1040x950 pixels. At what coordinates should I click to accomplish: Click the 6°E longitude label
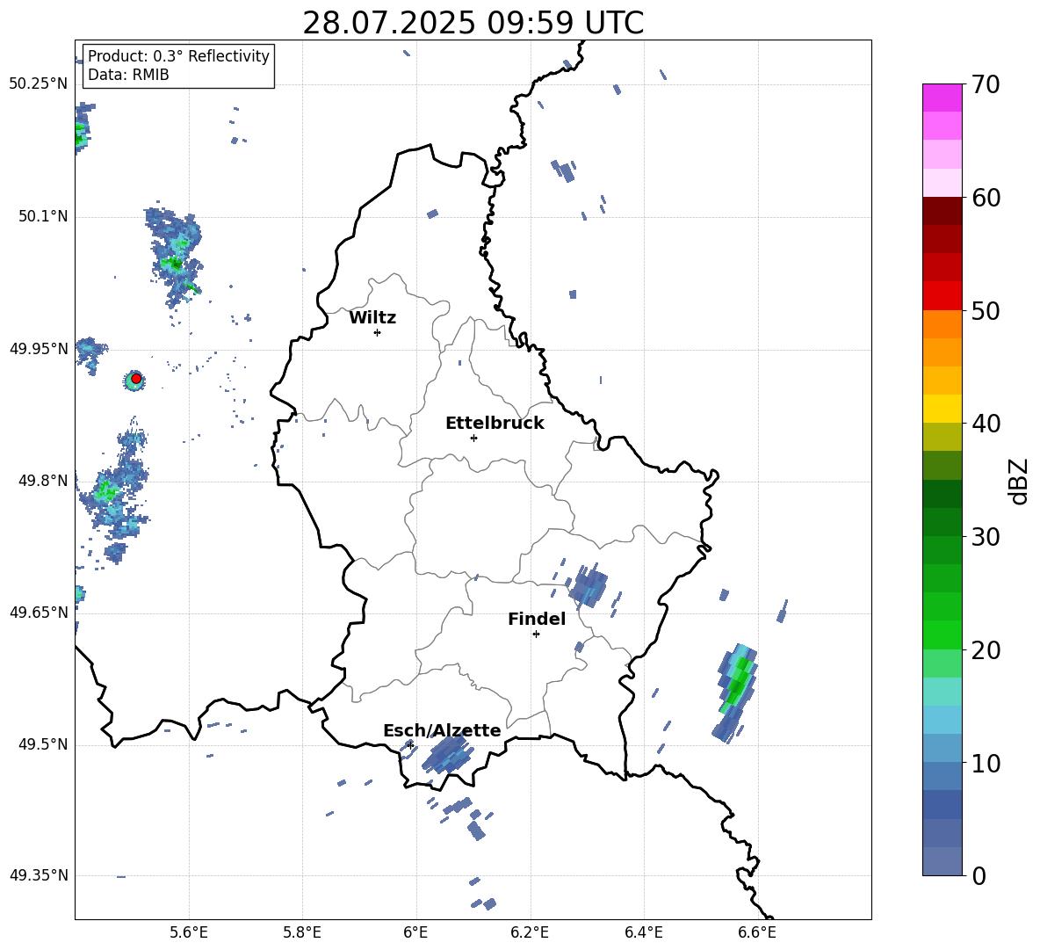(x=415, y=932)
